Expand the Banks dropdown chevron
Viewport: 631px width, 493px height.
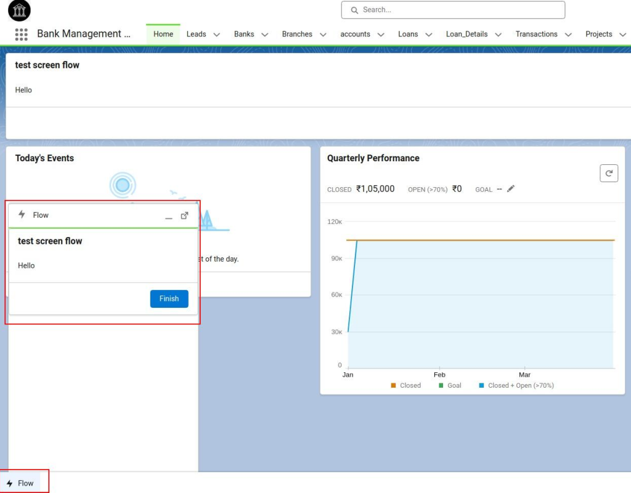click(x=264, y=34)
